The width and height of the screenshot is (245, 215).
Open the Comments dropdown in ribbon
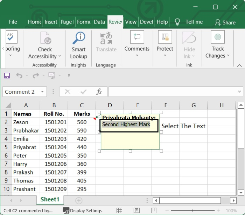pyautogui.click(x=137, y=55)
